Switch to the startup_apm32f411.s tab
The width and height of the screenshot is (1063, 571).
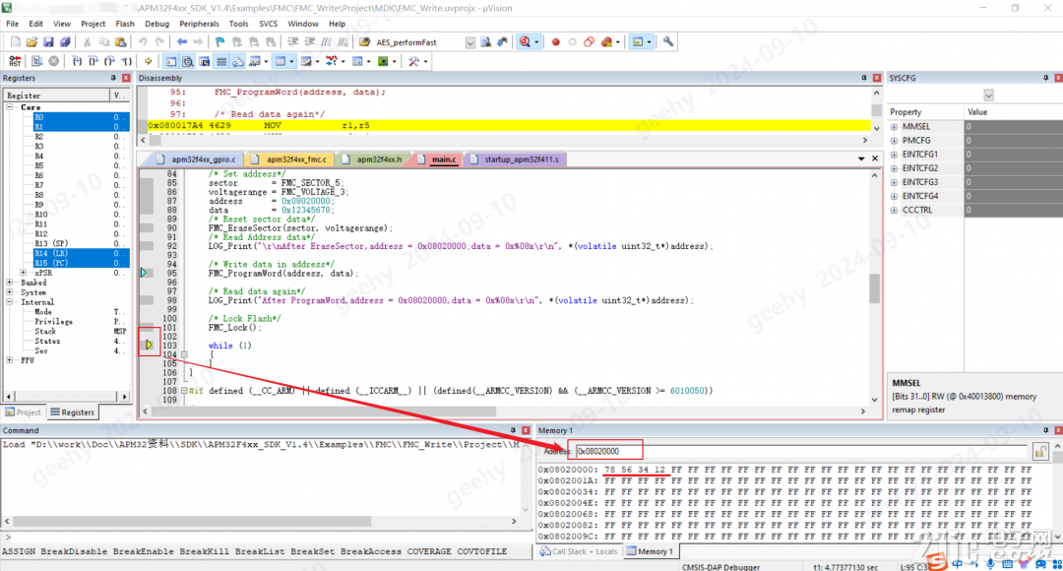(515, 159)
